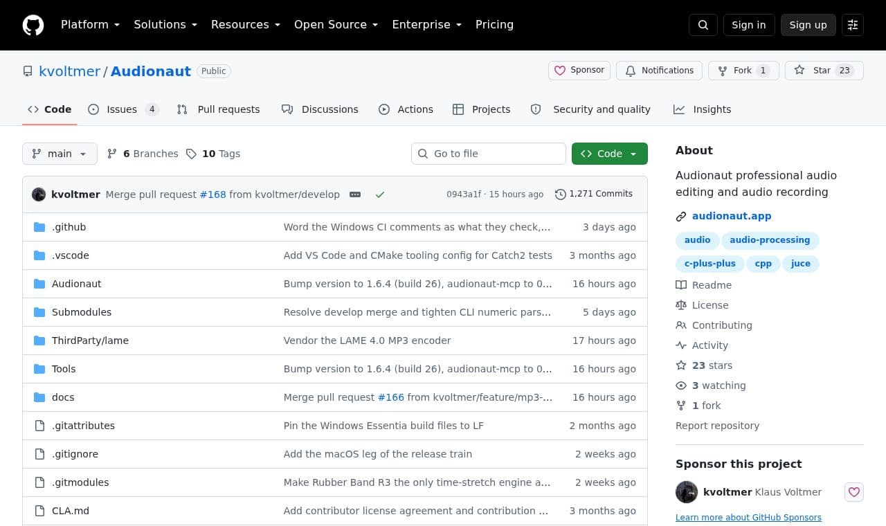Image resolution: width=886 pixels, height=526 pixels.
Task: Show commit details via ellipsis icon
Action: 355,194
